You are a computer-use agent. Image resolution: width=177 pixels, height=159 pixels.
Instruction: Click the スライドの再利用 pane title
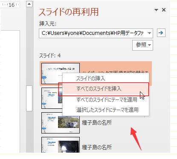[x=69, y=12]
